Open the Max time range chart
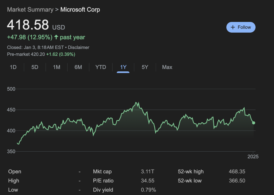The image size is (274, 195). (x=167, y=67)
